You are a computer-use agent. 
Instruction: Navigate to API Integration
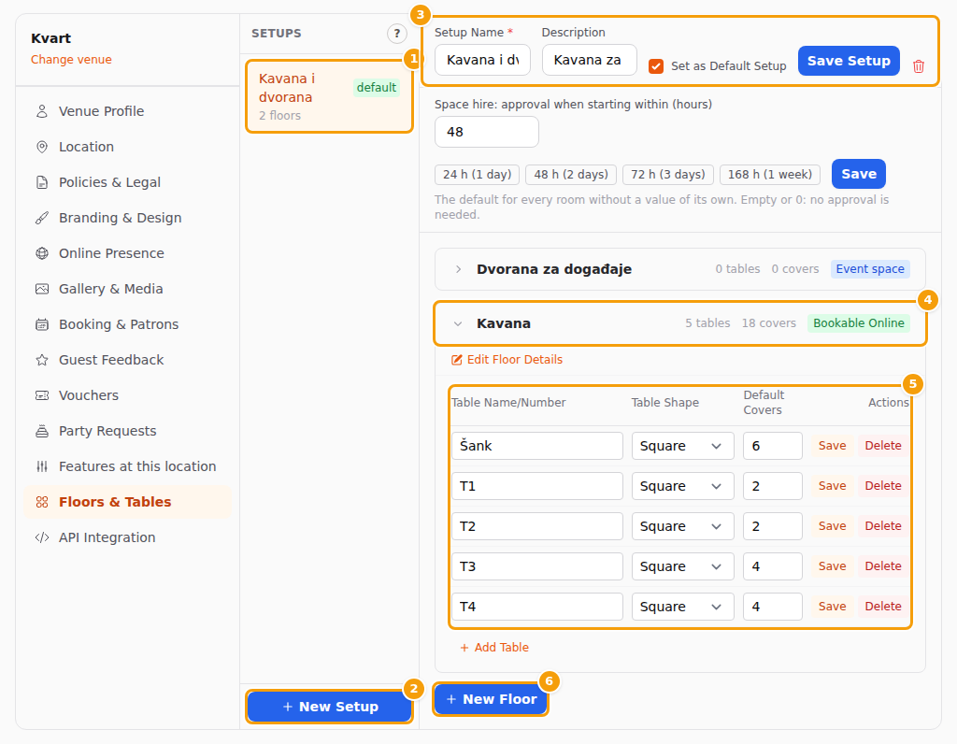127,537
